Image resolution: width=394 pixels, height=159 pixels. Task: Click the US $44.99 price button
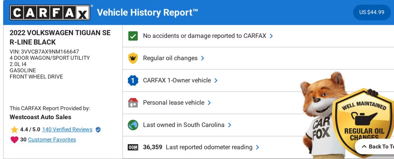pyautogui.click(x=372, y=12)
